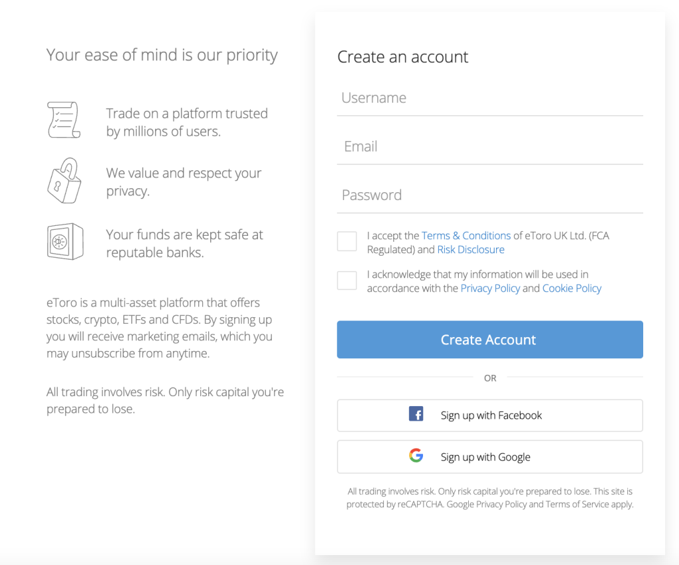View the Privacy Policy link
Screen dimensions: 679x565
point(490,288)
